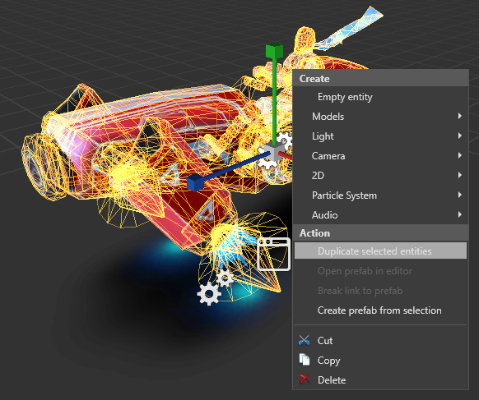Click the red X-axis gizmo arrow
The image size is (479, 400).
(x=286, y=156)
